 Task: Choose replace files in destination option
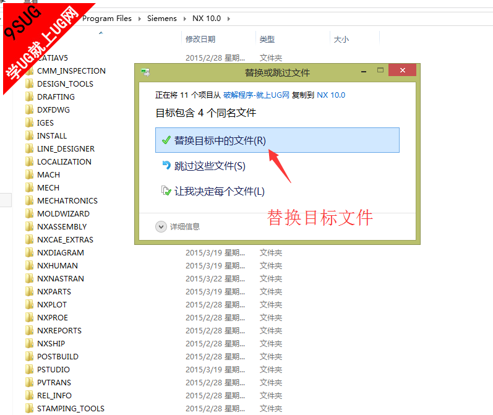point(277,140)
